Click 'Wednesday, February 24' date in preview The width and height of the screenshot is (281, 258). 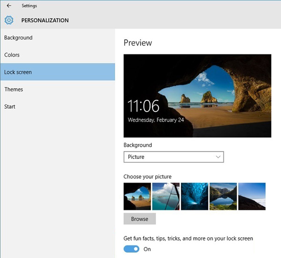click(x=156, y=120)
